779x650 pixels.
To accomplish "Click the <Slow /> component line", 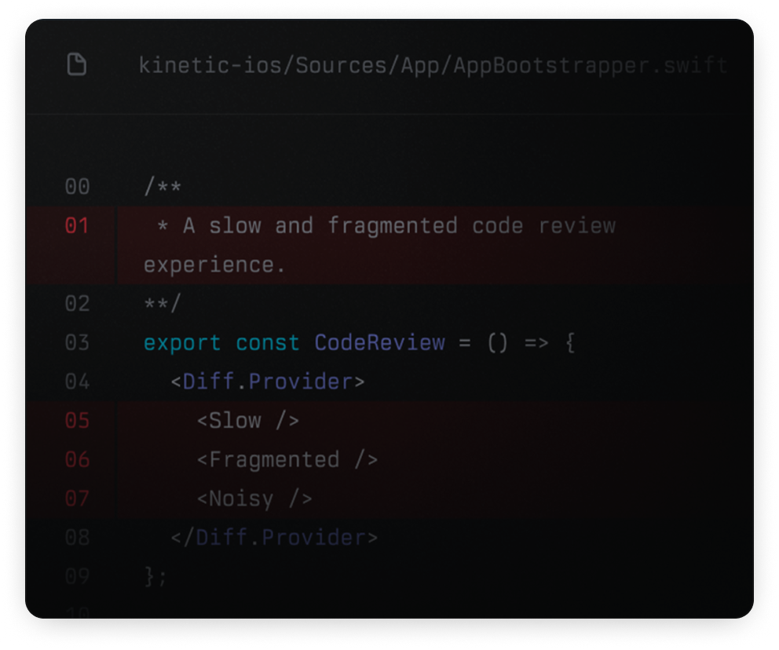I will (248, 421).
